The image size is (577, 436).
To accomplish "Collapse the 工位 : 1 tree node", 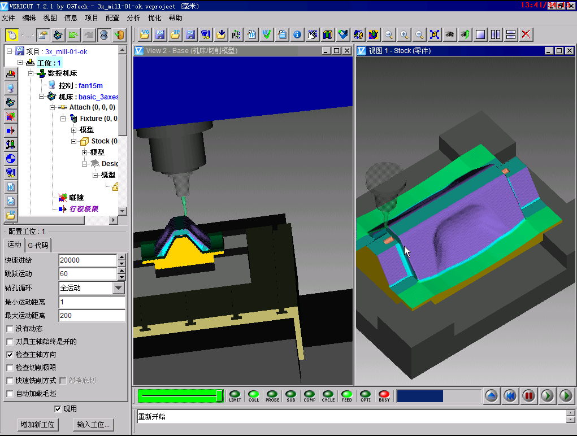I will coord(20,63).
